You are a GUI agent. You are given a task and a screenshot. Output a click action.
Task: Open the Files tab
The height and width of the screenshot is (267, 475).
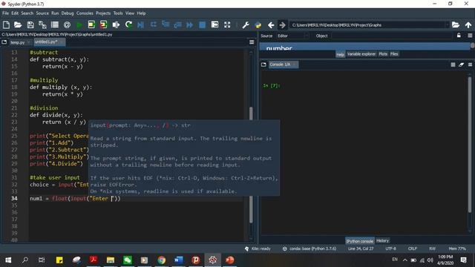(x=394, y=54)
